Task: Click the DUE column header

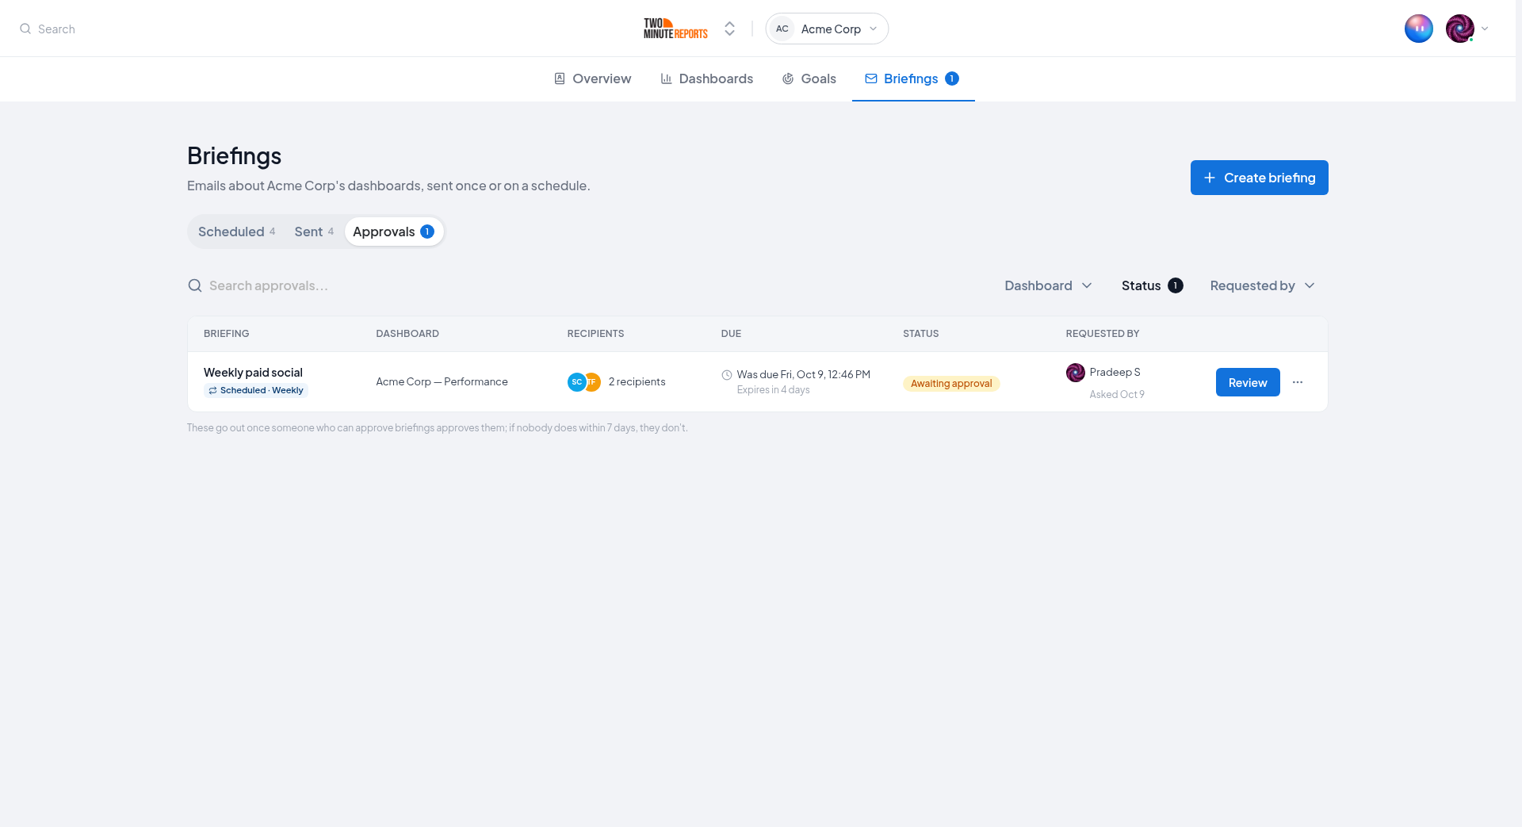Action: click(x=731, y=334)
